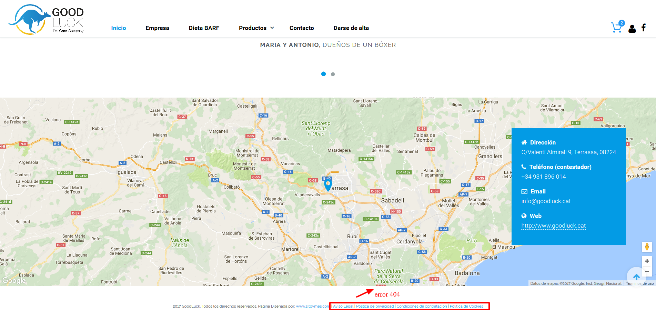Visit the Facebook page icon
656x310 pixels.
[644, 28]
